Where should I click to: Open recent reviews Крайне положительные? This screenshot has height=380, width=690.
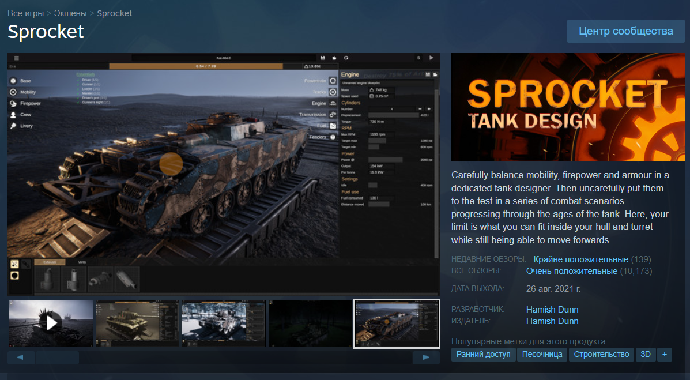click(x=581, y=259)
